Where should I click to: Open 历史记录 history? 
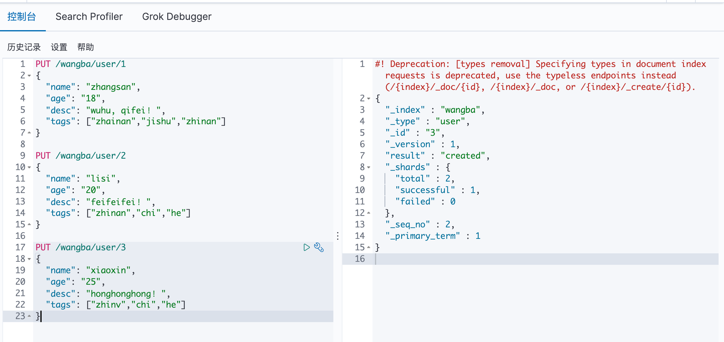pos(24,47)
